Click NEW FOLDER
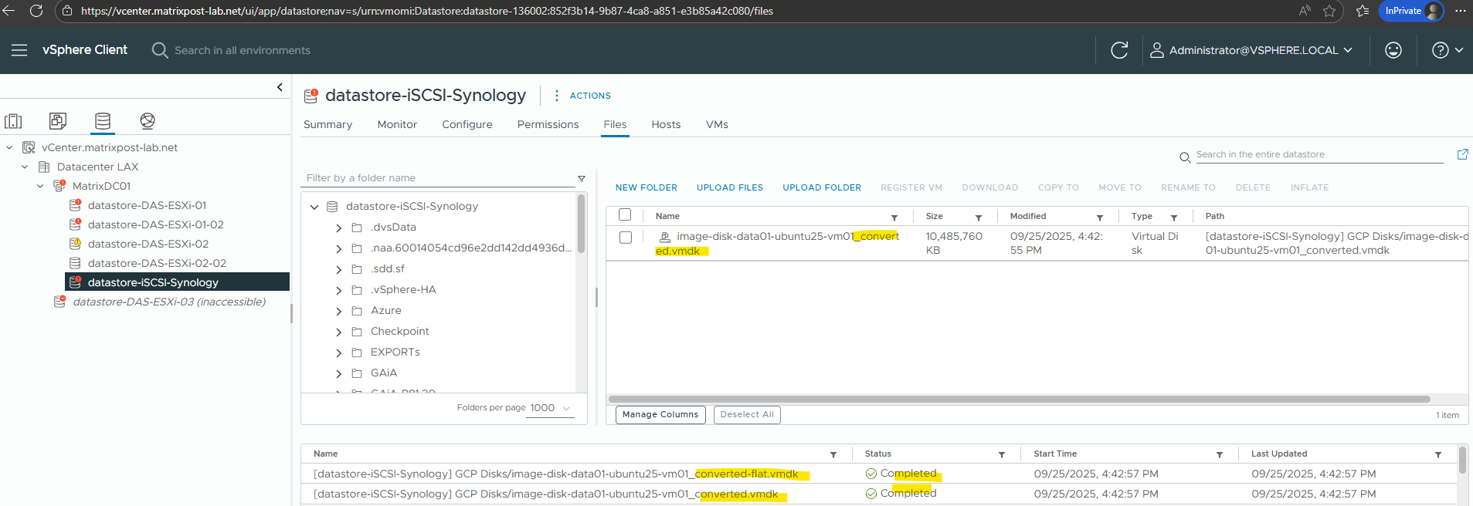Viewport: 1473px width, 506px height. coord(647,187)
